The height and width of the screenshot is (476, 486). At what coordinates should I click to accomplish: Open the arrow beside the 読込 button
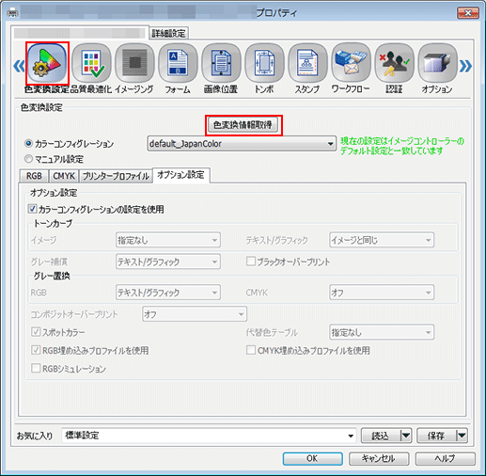point(406,436)
